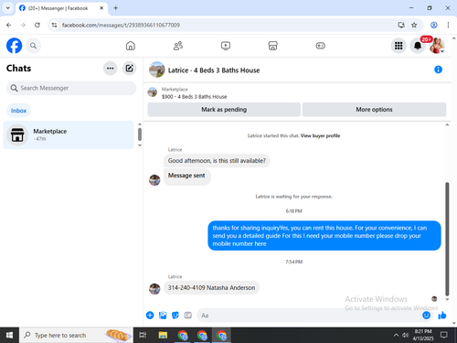Open the Gaming controller icon
The image size is (457, 343).
coord(320,46)
